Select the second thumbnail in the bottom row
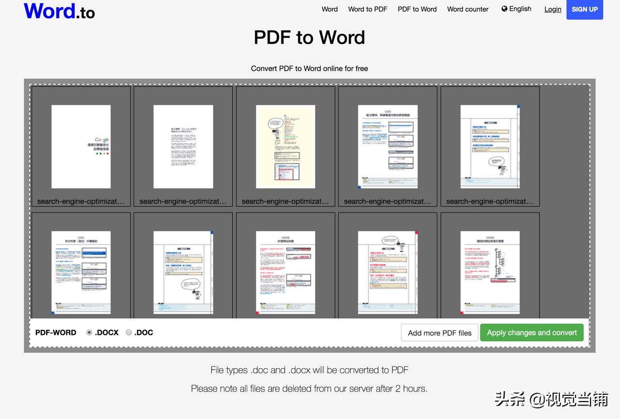Viewport: 620px width, 419px height. 183,272
